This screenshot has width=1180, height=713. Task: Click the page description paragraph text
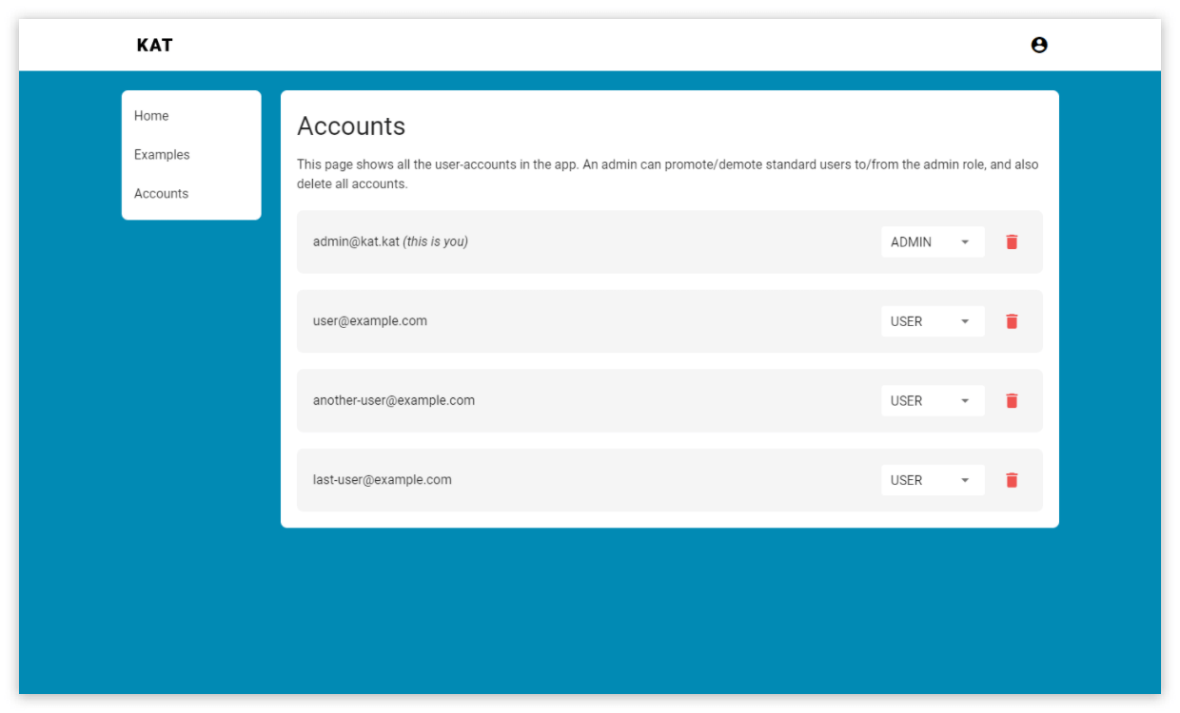(668, 174)
